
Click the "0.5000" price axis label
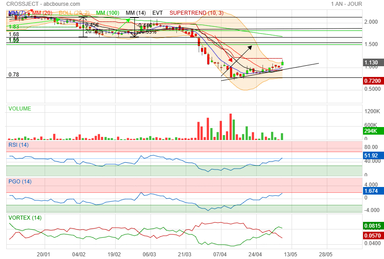pyautogui.click(x=372, y=89)
